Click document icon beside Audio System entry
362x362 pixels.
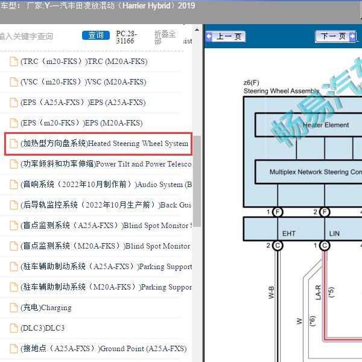14,185
